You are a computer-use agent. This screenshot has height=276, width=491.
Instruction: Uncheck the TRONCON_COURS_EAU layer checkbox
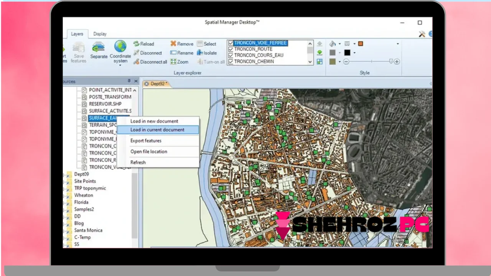(x=231, y=55)
